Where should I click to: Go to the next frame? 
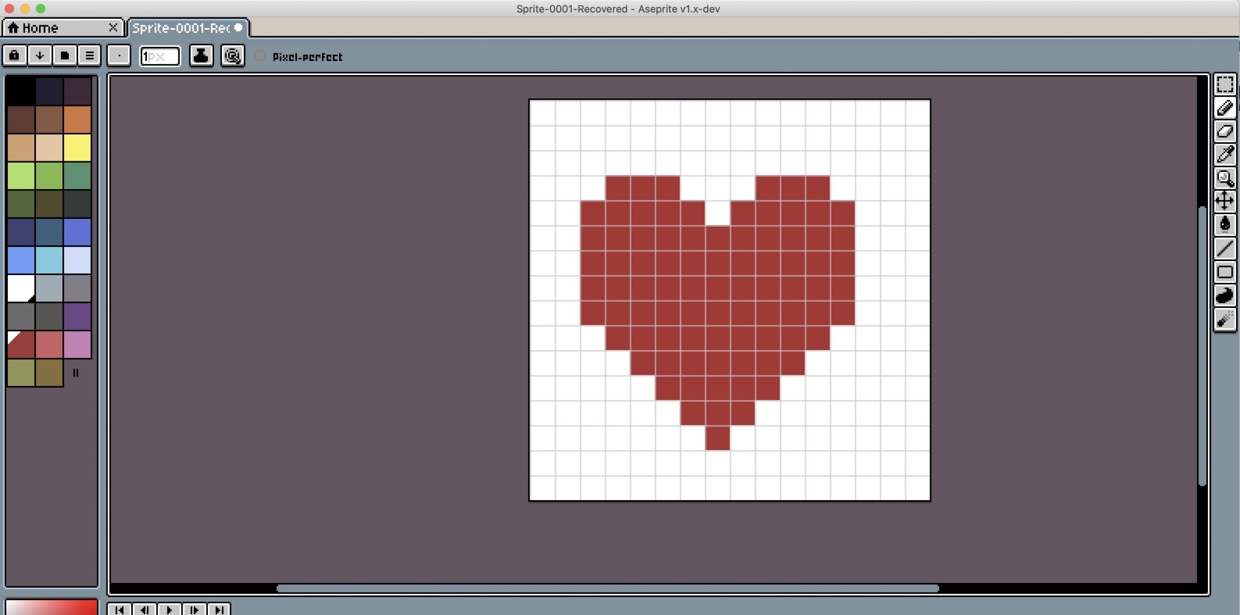point(194,609)
